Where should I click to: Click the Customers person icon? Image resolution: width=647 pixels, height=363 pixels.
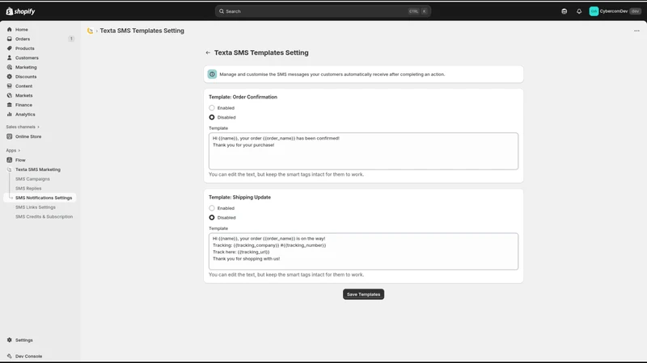(x=10, y=57)
